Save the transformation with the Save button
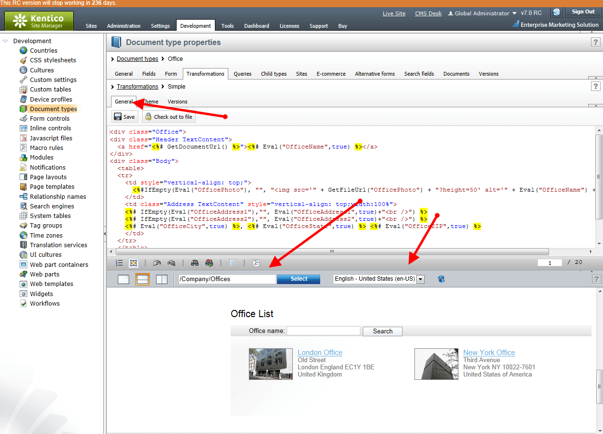The height and width of the screenshot is (434, 603). tap(124, 117)
